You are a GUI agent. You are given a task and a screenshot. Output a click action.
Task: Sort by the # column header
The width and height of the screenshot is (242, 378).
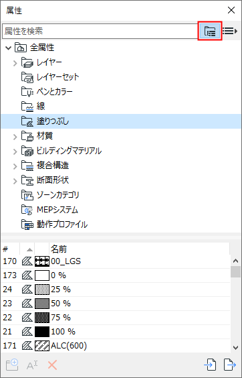[x=10, y=249]
